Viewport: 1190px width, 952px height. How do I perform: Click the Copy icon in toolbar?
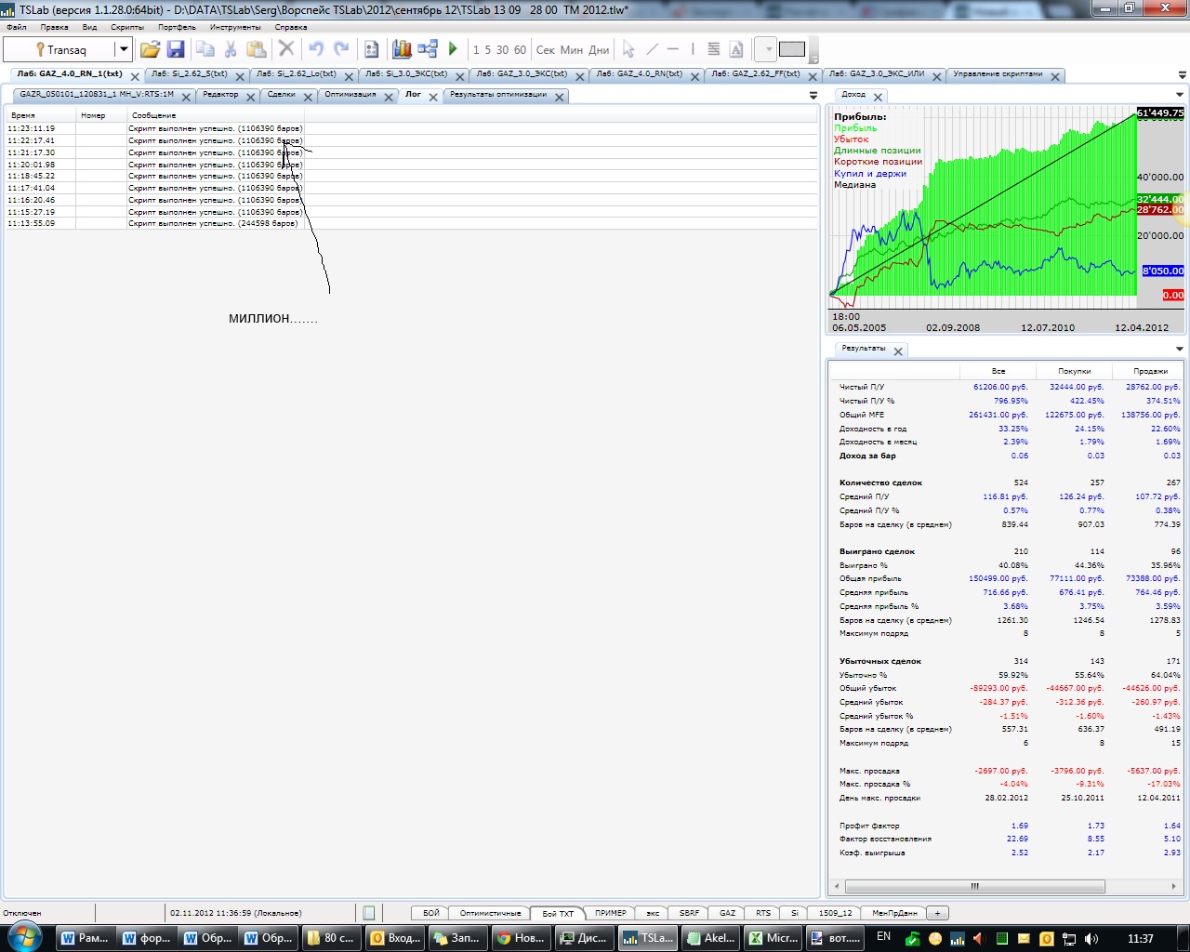205,49
